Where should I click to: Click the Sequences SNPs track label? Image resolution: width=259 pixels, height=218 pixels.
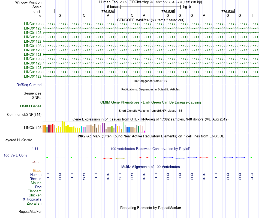[x=32, y=95]
